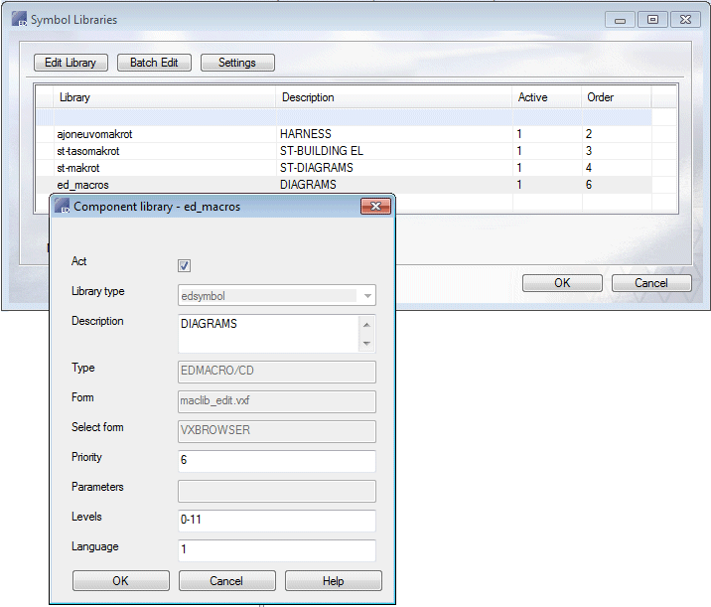Toggle the Act checkbox

coord(184,265)
